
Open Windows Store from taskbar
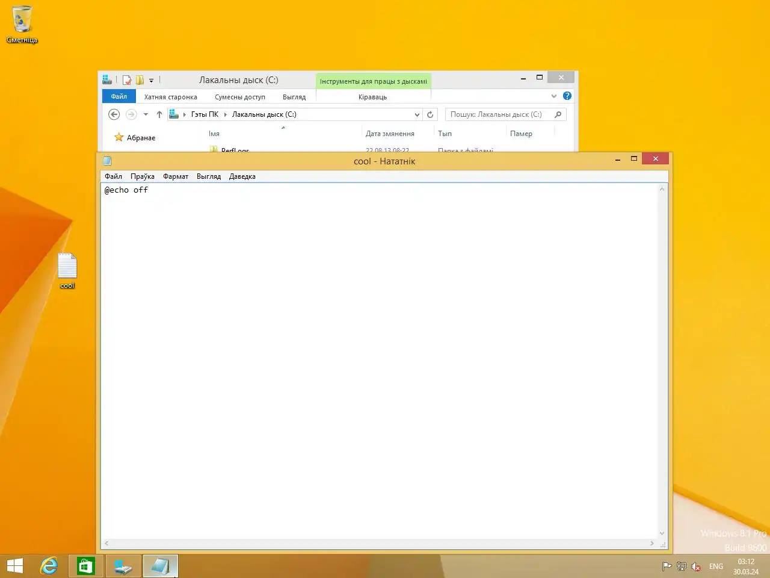[86, 566]
